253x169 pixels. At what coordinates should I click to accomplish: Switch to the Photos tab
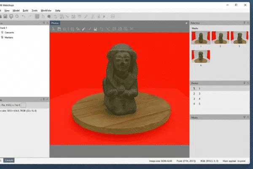tap(55, 23)
